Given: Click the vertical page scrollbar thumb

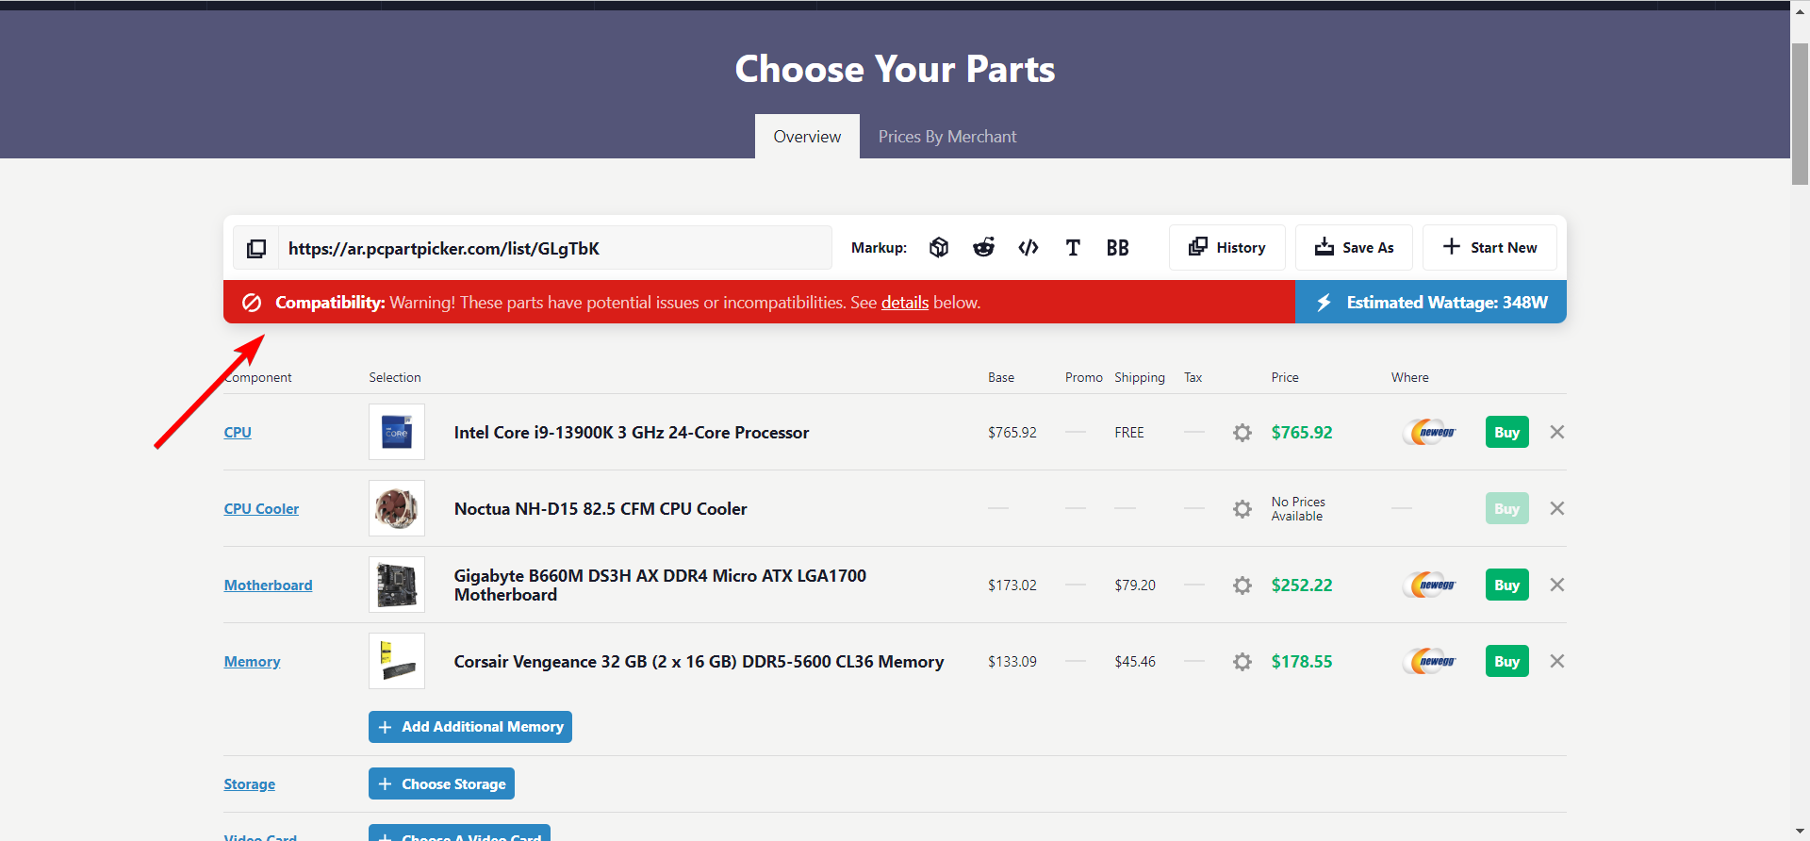Looking at the screenshot, I should coord(1801,113).
